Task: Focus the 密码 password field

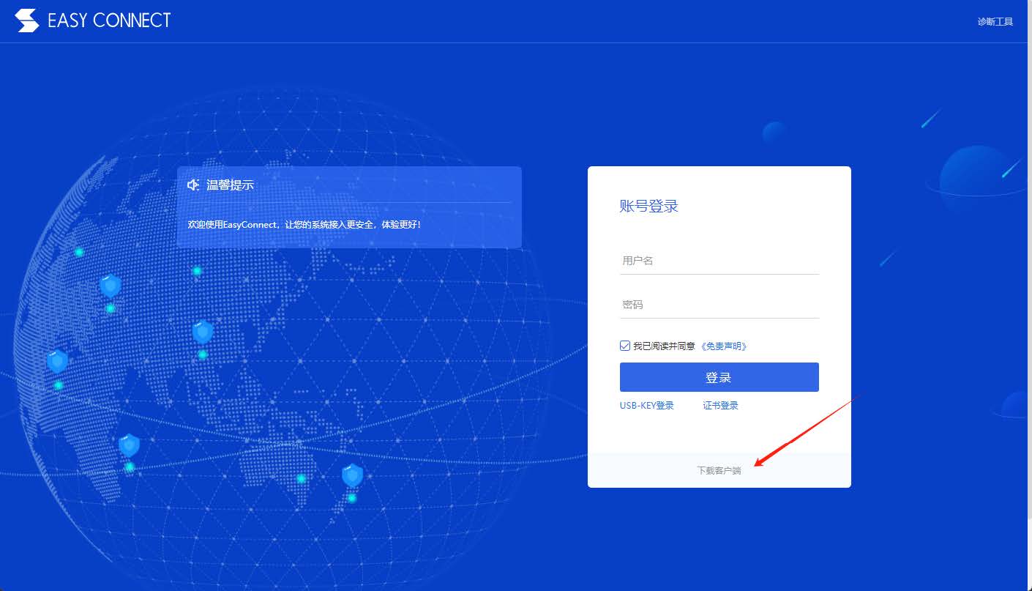Action: (x=719, y=305)
